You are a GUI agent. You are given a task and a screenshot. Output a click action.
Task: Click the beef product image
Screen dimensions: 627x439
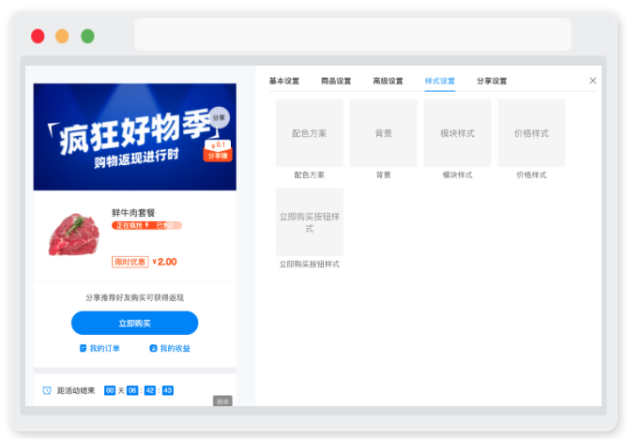(74, 235)
